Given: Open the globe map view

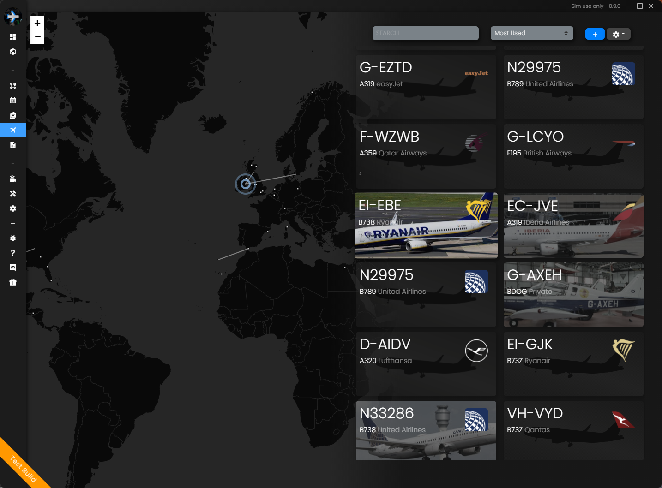Looking at the screenshot, I should click(13, 52).
